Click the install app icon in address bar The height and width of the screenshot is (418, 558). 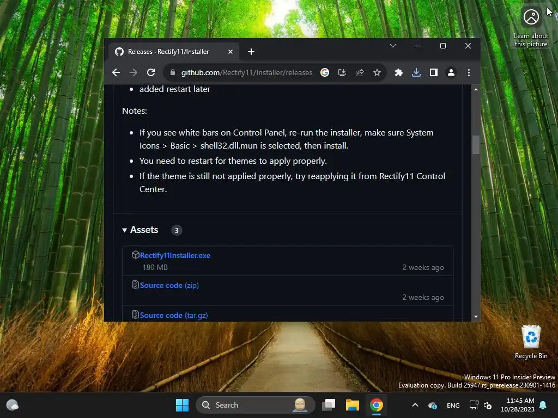pos(342,72)
